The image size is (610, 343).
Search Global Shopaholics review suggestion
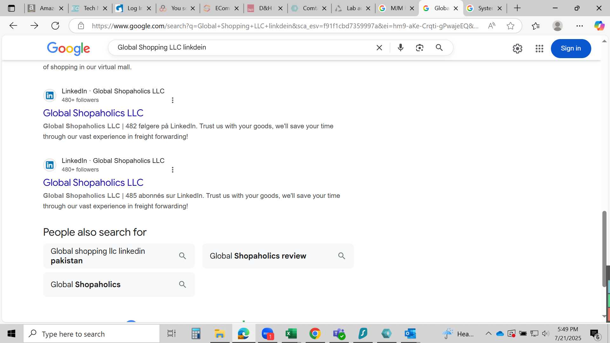(x=278, y=256)
